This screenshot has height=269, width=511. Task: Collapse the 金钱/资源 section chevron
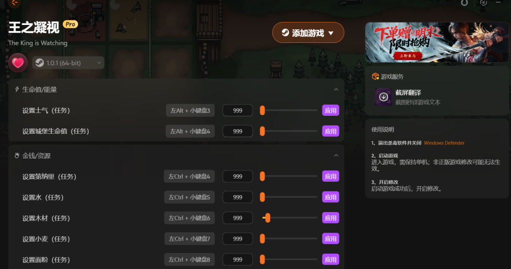(336, 156)
